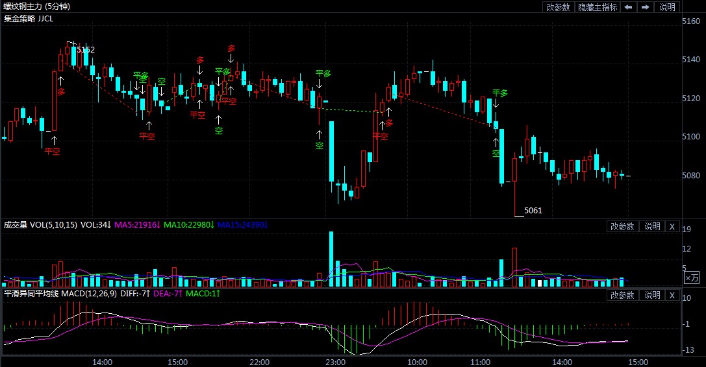The image size is (706, 367).
Task: Click the magenta MA5:21916 legend value
Action: pyautogui.click(x=137, y=225)
